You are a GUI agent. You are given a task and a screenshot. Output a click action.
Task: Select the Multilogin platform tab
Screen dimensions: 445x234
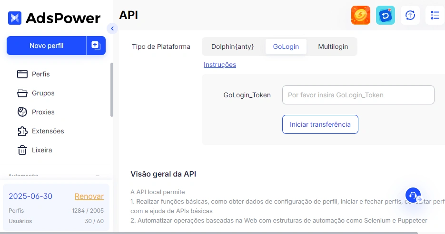click(x=333, y=47)
